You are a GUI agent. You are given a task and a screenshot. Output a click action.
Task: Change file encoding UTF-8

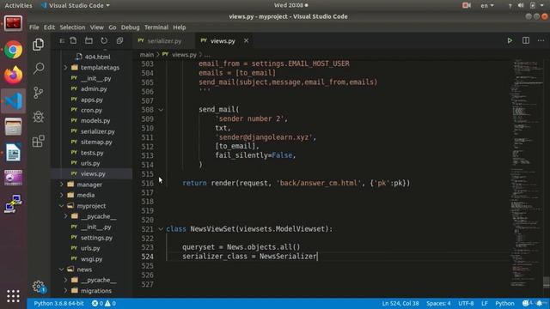click(x=466, y=303)
